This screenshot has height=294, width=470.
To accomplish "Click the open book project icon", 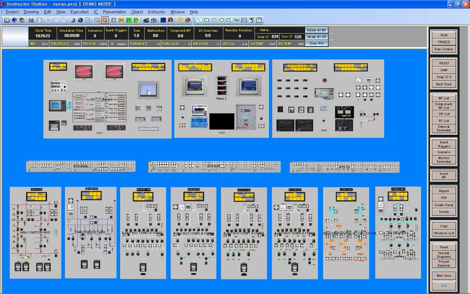I will pos(7,20).
